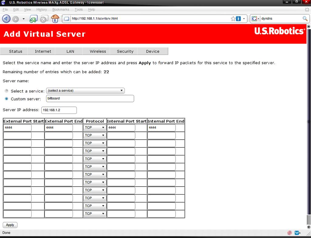Viewport: 311px width, 238px height.
Task: Open the Help menu
Action: tap(91, 9)
